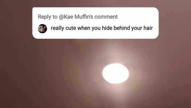Open the "Reply to @Kae Muffin's comment" header

[78, 17]
